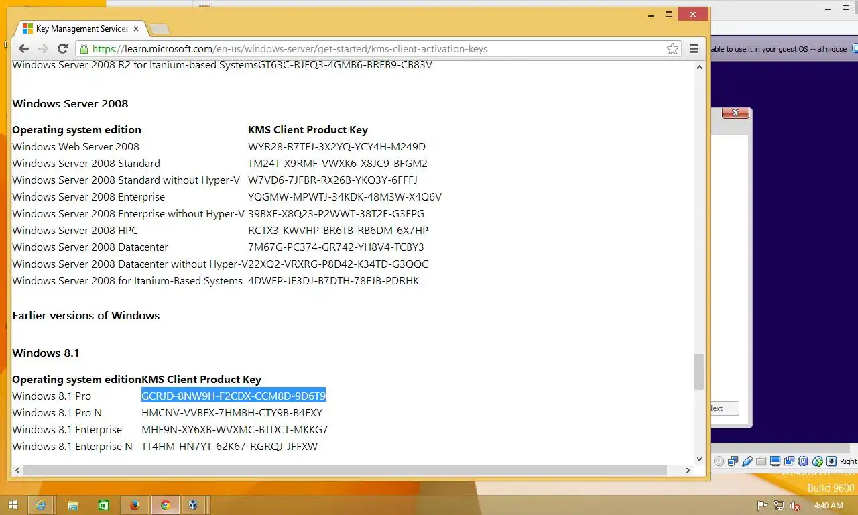Click the highlighted Windows 8.1 Pro key

coord(233,396)
